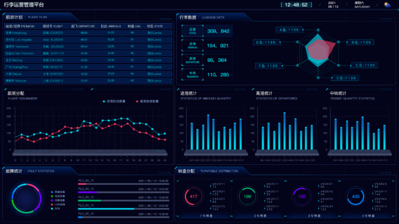The height and width of the screenshot is (224, 399).
Task: Click the green 196 turntable gauge
Action: coord(247,196)
